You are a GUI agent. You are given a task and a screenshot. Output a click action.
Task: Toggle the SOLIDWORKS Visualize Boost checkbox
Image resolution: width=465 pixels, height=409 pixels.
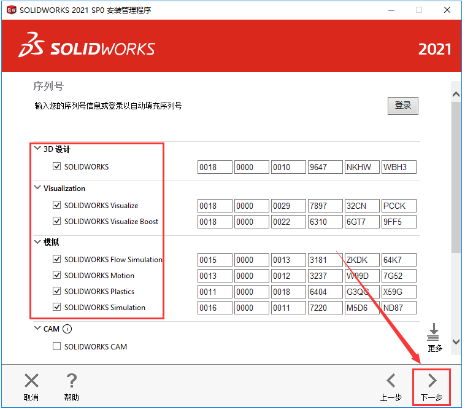(x=57, y=222)
